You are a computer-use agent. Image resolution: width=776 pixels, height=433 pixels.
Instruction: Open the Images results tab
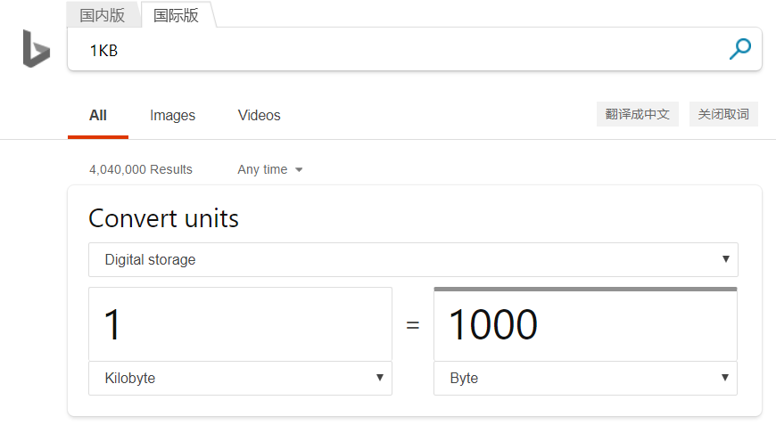click(x=173, y=116)
